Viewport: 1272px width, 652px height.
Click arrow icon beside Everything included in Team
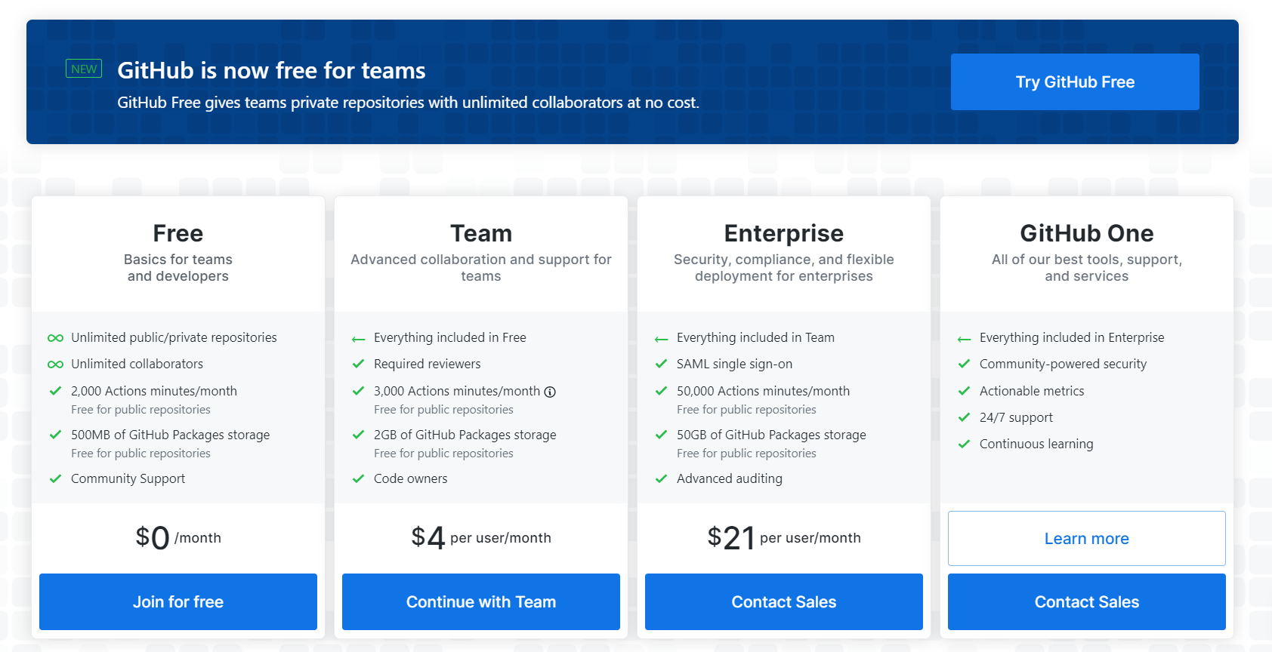pyautogui.click(x=661, y=339)
